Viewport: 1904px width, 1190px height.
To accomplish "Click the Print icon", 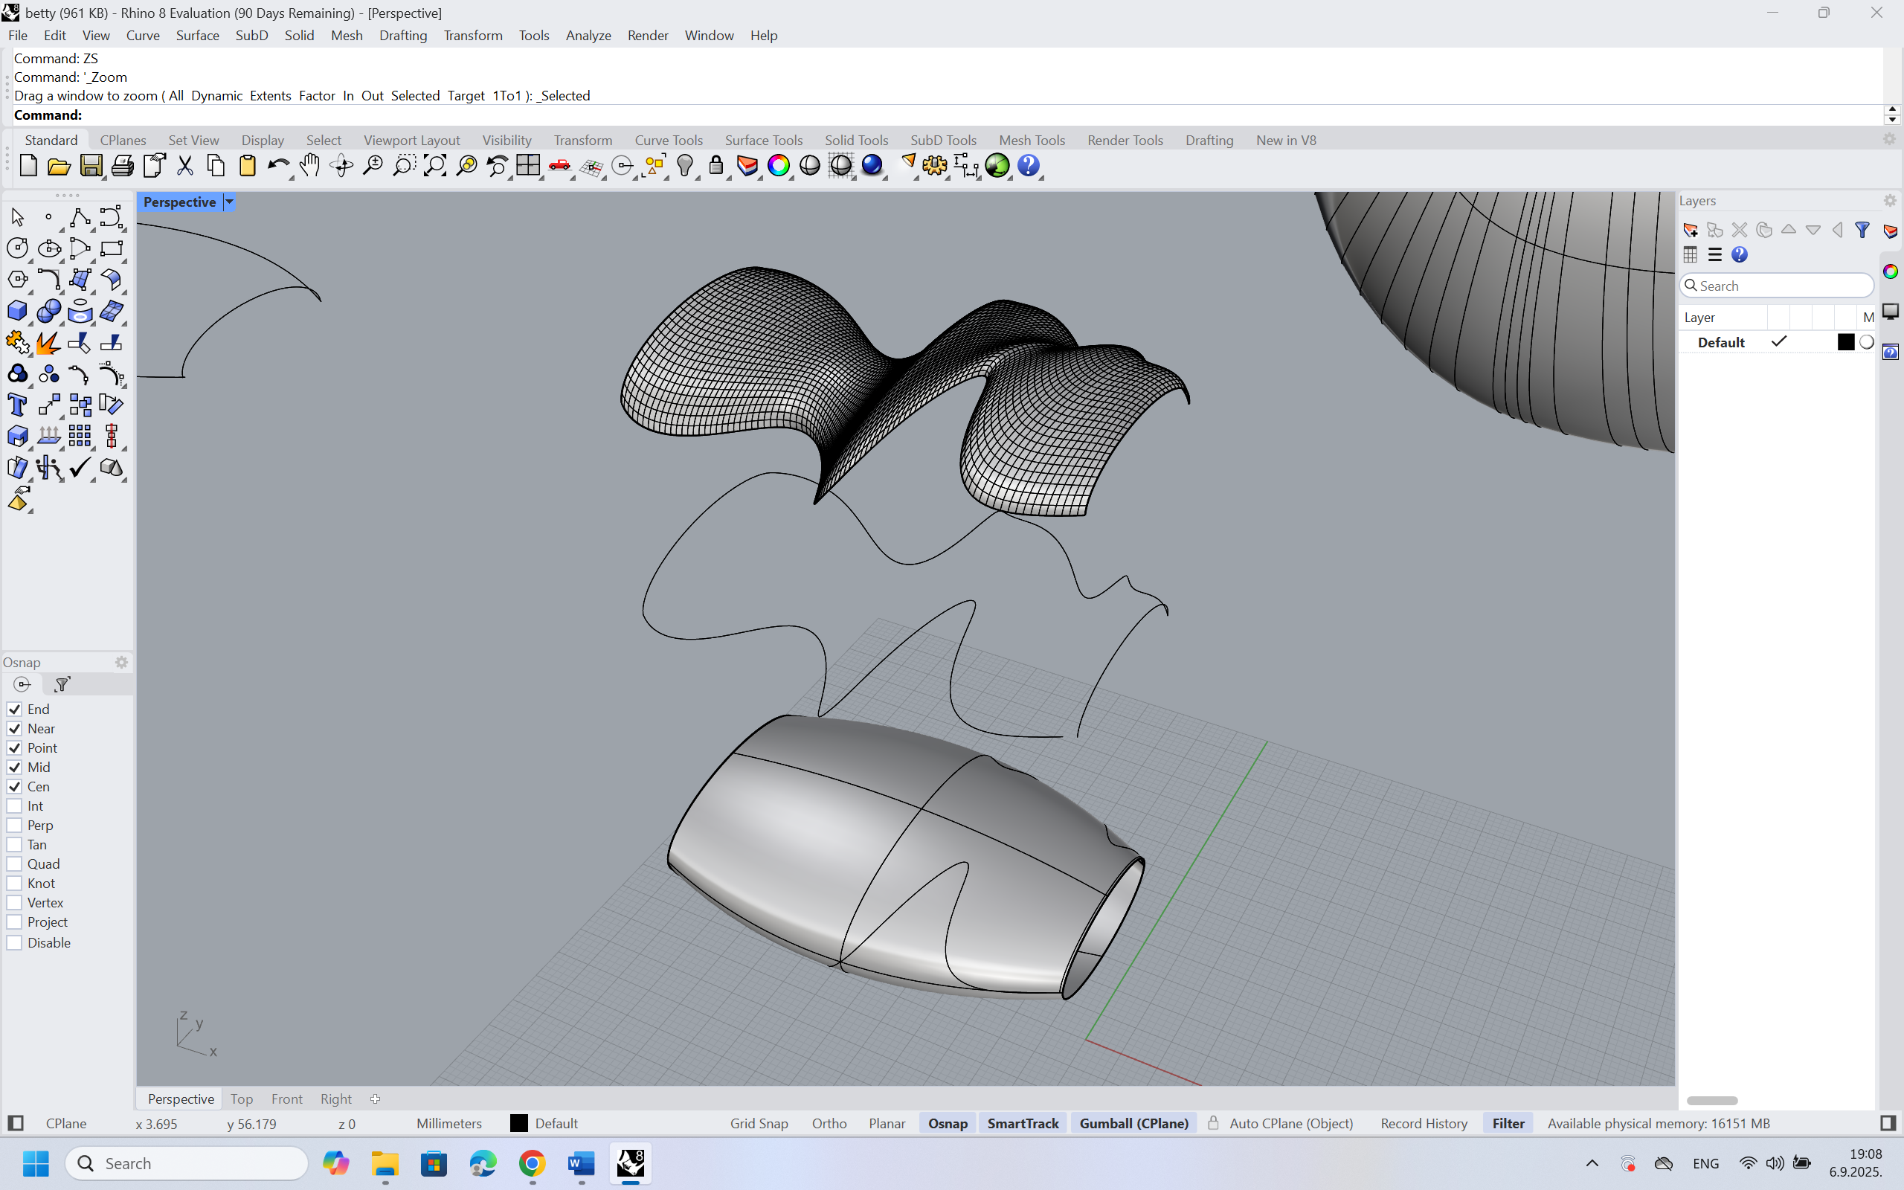I will (122, 166).
